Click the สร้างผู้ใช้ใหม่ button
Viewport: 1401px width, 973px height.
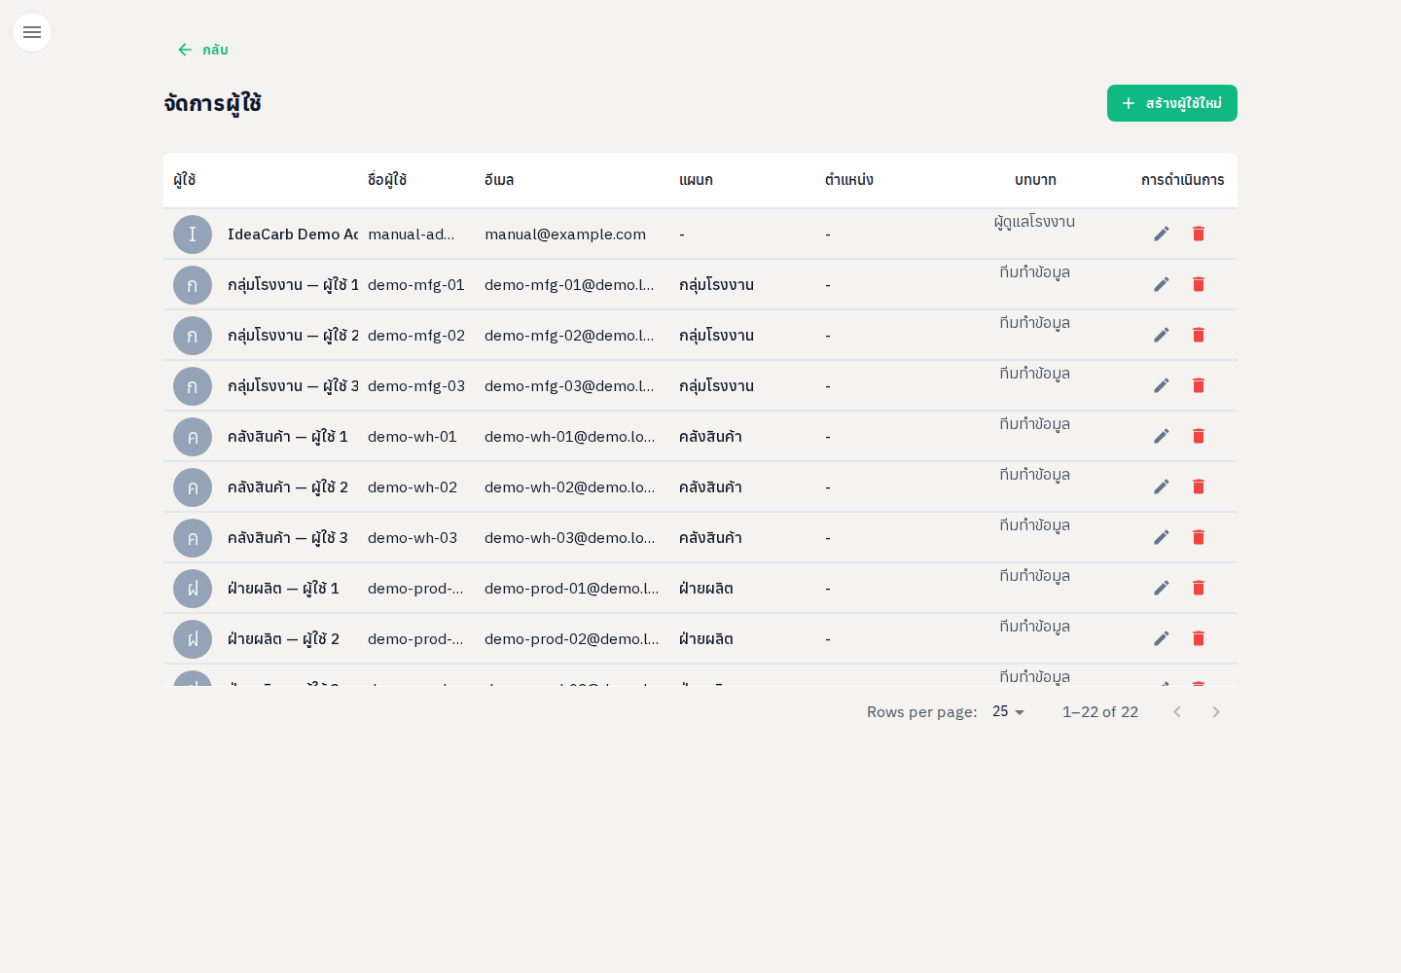[1172, 103]
